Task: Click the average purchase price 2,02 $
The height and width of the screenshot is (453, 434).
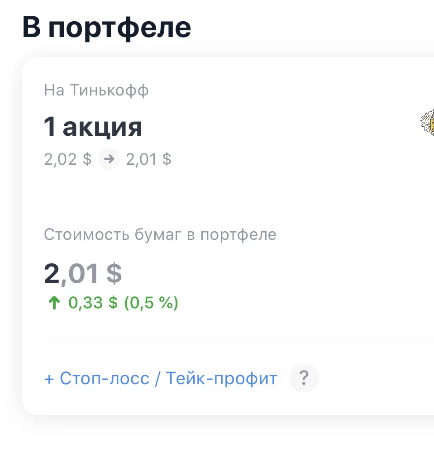Action: [x=67, y=159]
